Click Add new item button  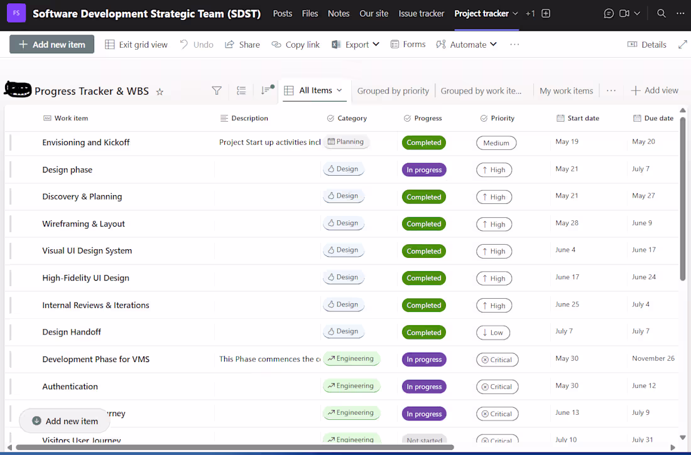tap(52, 44)
